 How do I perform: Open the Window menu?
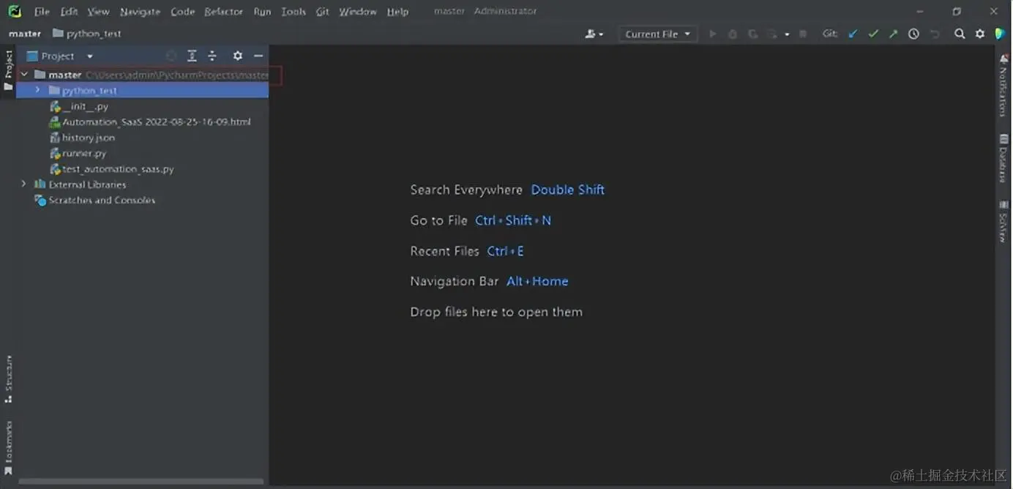tap(358, 12)
